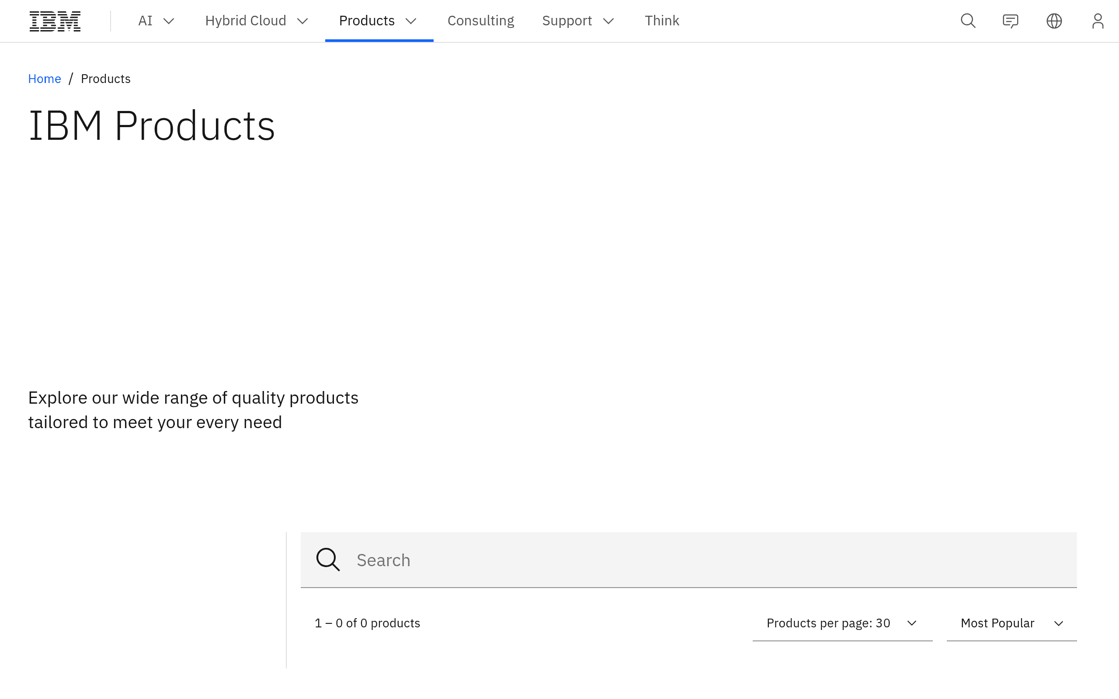Go to Consulting in the top navigation
Image resolution: width=1119 pixels, height=699 pixels.
tap(480, 21)
